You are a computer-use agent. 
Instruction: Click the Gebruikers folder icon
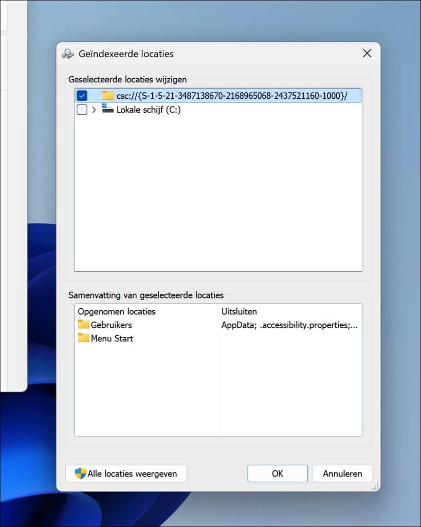pos(83,324)
